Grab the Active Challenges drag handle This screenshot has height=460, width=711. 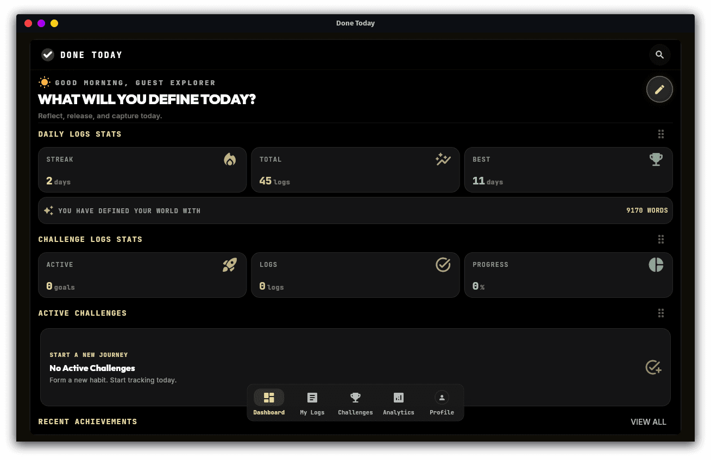click(x=661, y=313)
